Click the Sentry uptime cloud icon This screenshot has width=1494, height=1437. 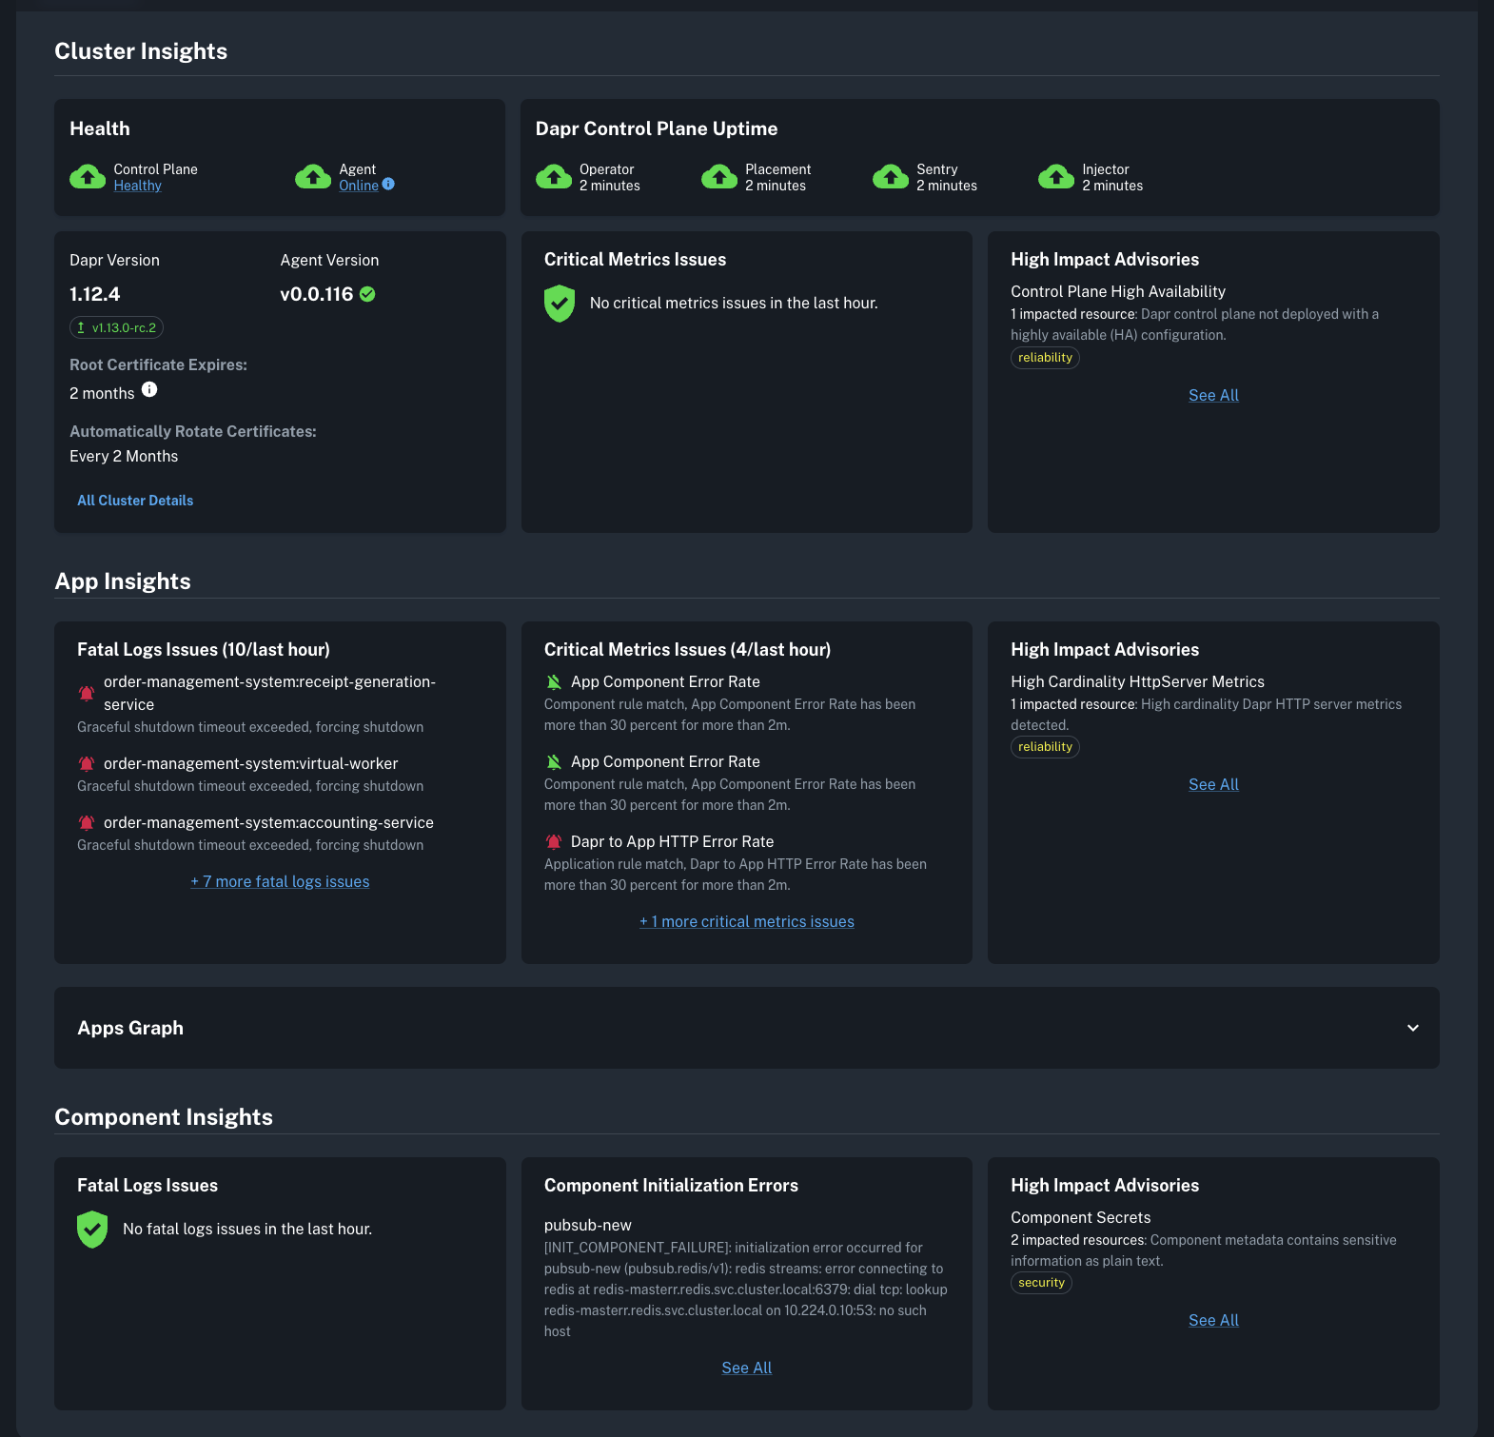tap(891, 177)
